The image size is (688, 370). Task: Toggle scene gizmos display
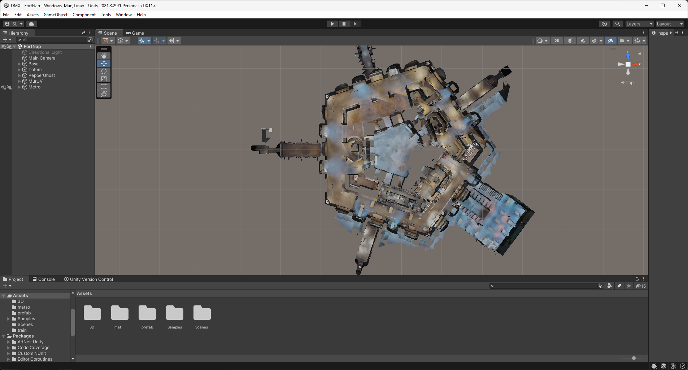pos(637,41)
